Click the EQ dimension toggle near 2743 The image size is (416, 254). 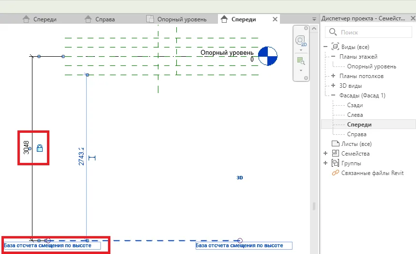click(x=92, y=158)
